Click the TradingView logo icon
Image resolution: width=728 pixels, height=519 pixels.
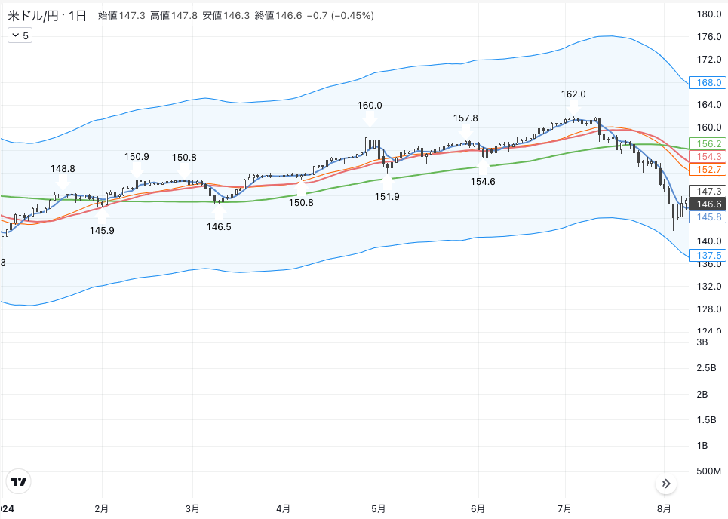pyautogui.click(x=19, y=481)
